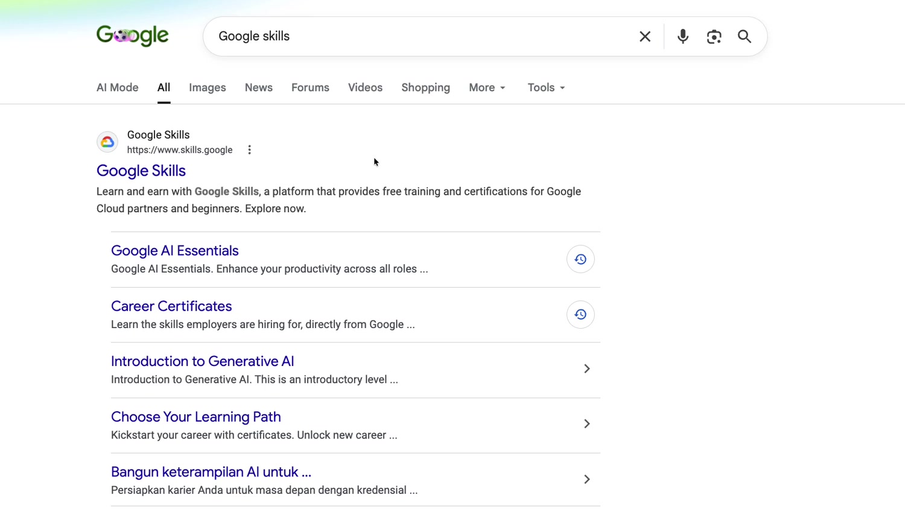
Task: Click history icon beside Career Certificates
Action: [x=580, y=314]
